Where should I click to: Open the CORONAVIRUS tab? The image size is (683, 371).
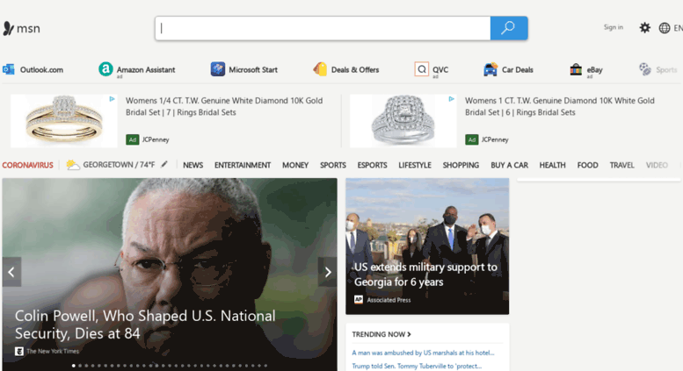27,165
